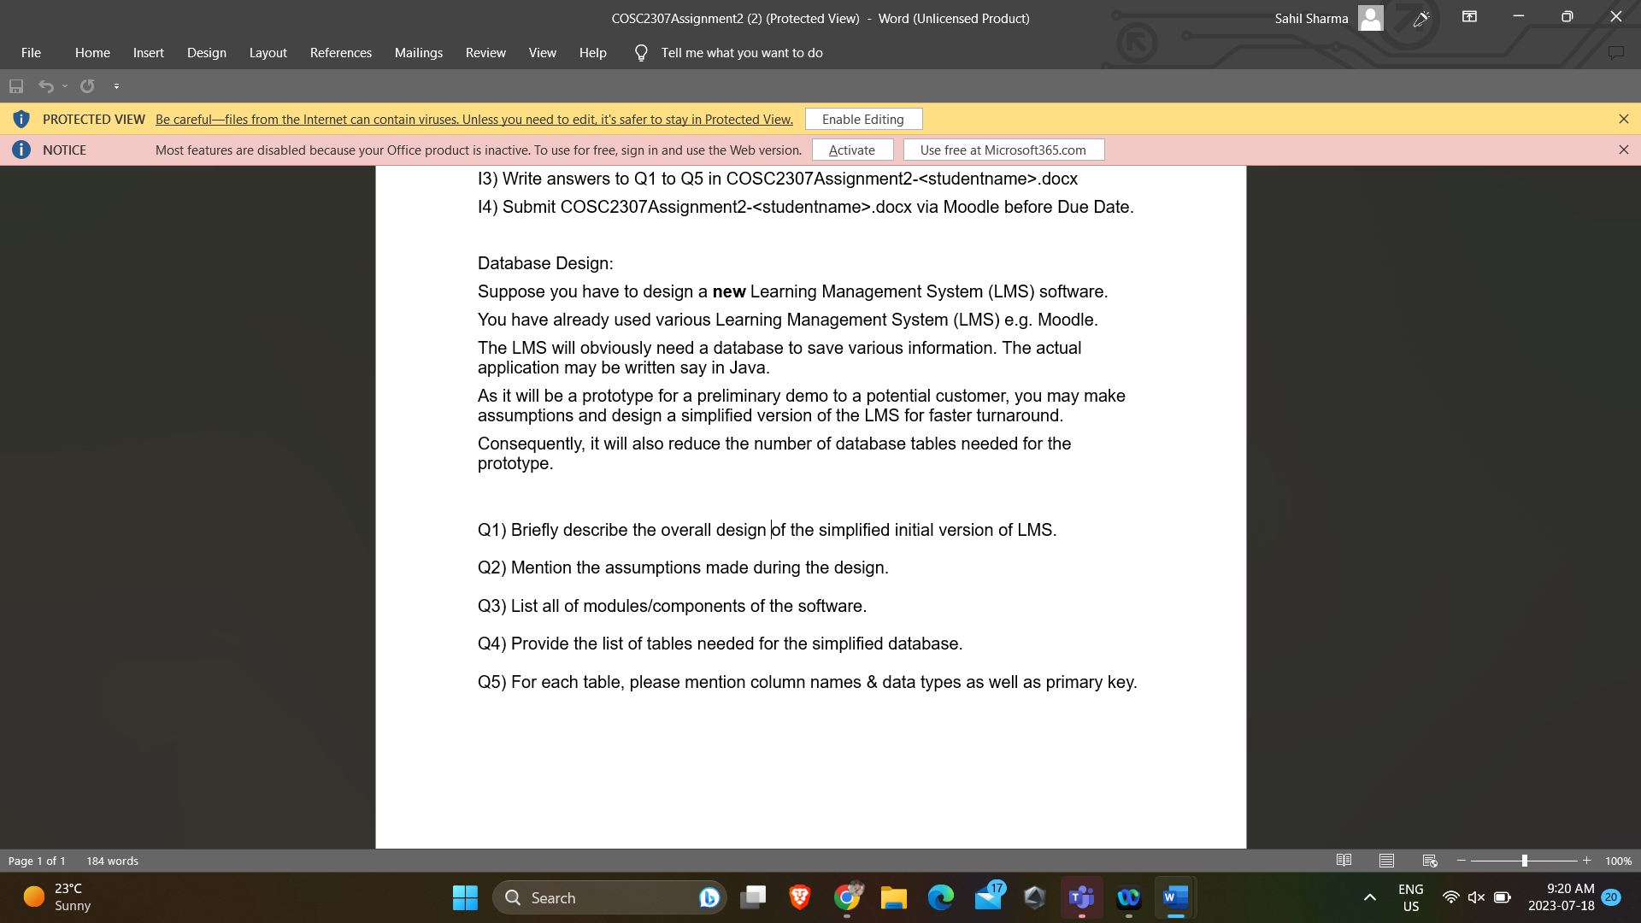This screenshot has height=923, width=1641.
Task: Select Print Layout view in status bar
Action: click(x=1385, y=860)
